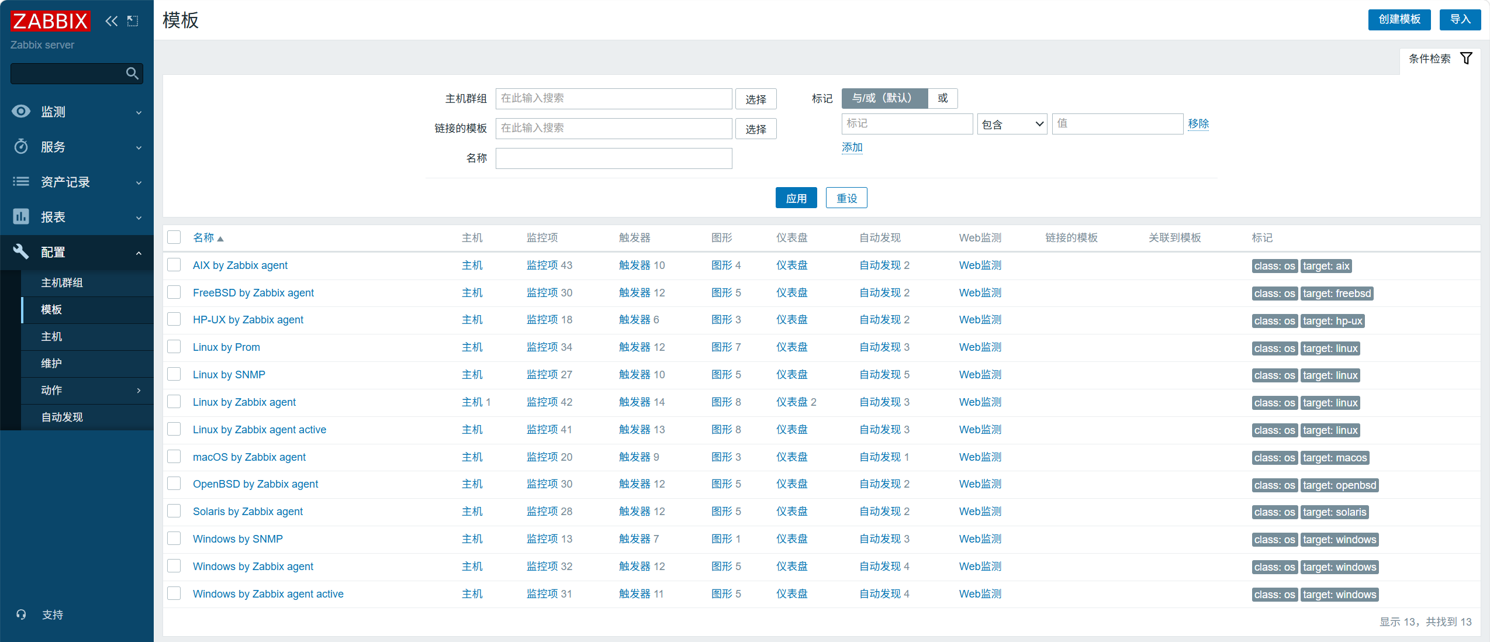Open the 包含 tag operator dropdown
This screenshot has height=642, width=1490.
pos(1012,124)
